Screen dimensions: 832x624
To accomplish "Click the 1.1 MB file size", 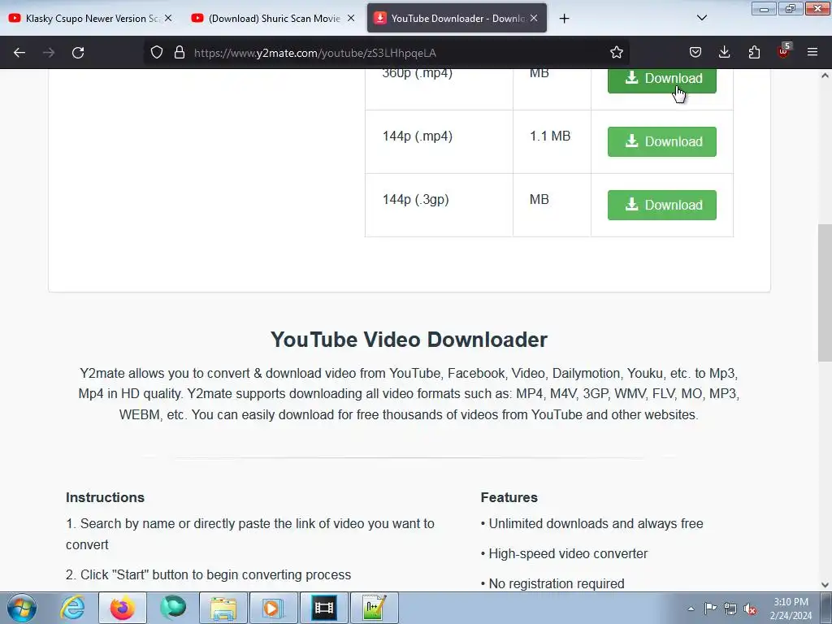I will 550,136.
